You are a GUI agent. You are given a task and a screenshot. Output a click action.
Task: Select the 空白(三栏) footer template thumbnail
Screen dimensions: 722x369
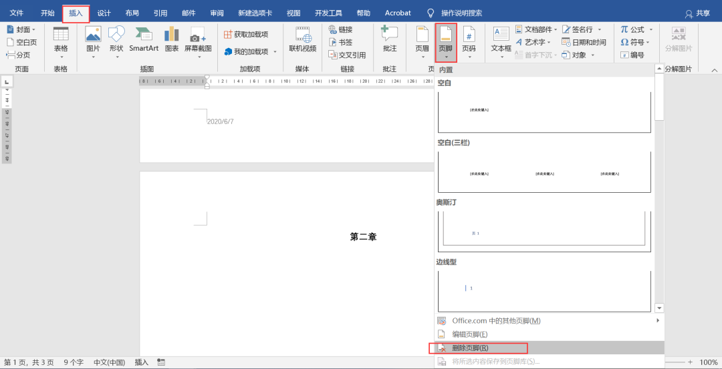tap(544, 172)
